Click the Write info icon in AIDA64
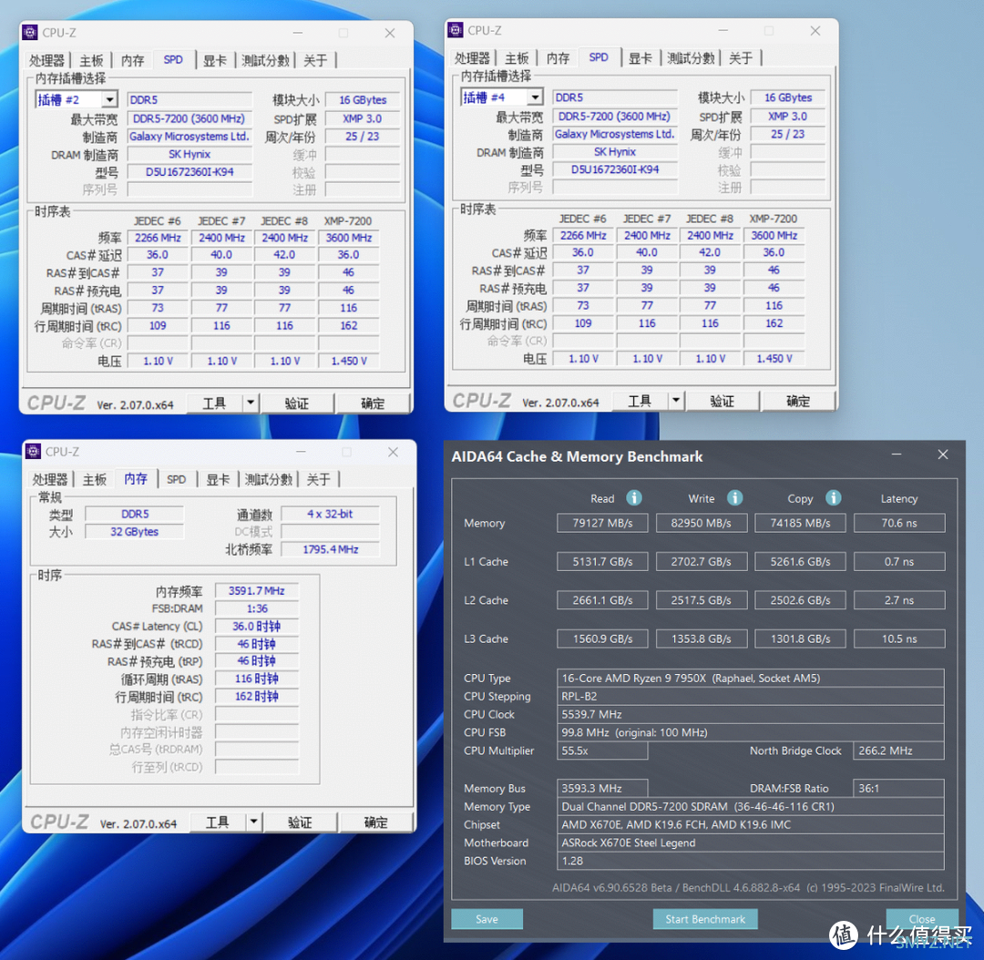 point(735,498)
